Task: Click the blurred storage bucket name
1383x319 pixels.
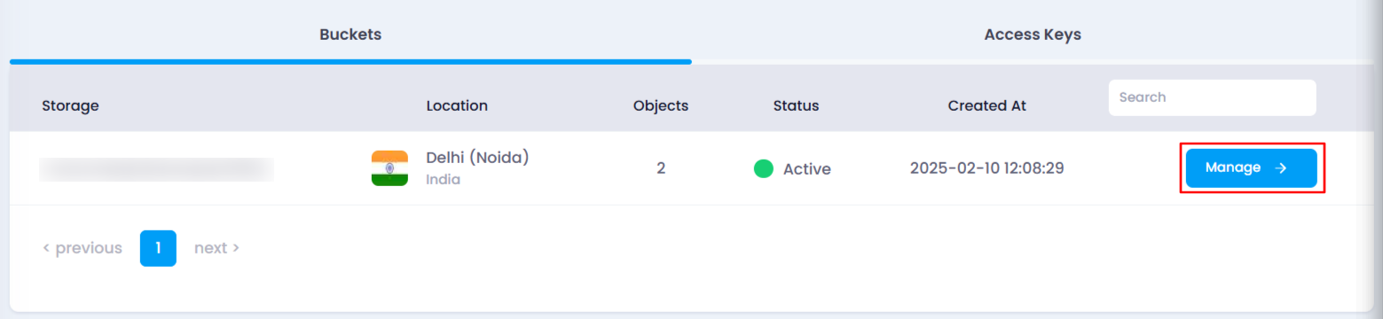Action: click(x=156, y=168)
